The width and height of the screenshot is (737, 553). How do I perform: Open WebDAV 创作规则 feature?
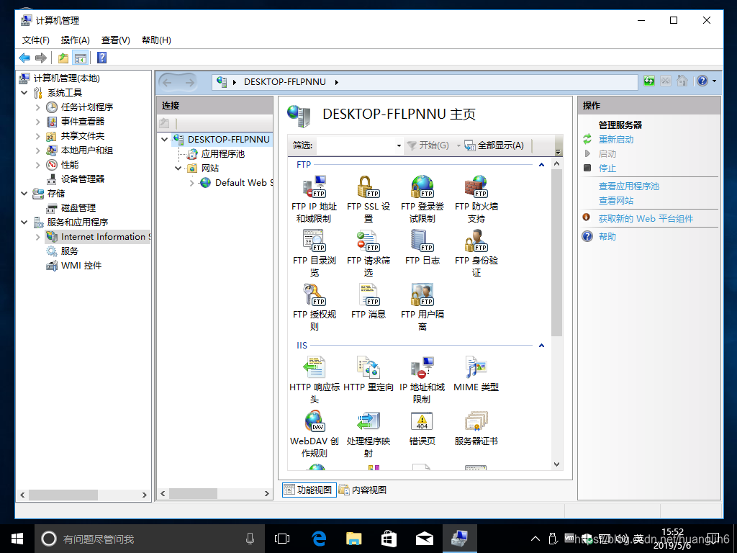coord(314,434)
